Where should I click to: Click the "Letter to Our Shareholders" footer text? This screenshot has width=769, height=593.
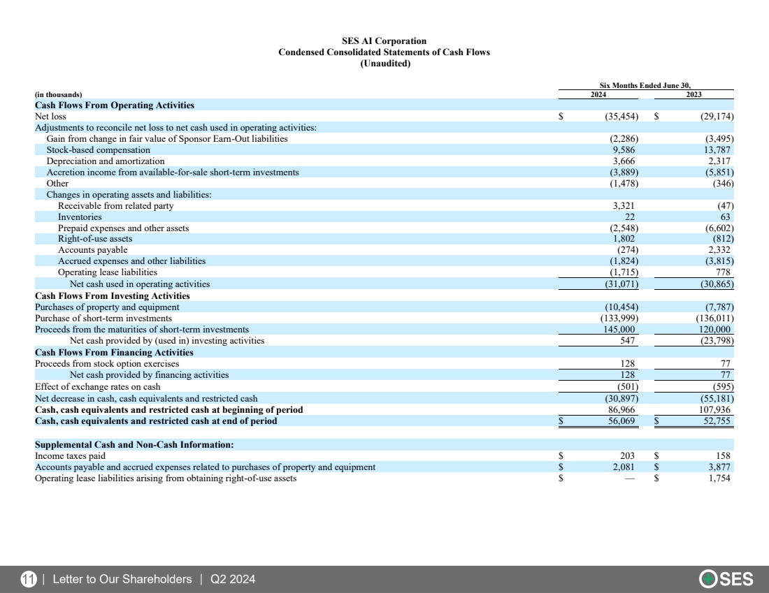pyautogui.click(x=122, y=579)
